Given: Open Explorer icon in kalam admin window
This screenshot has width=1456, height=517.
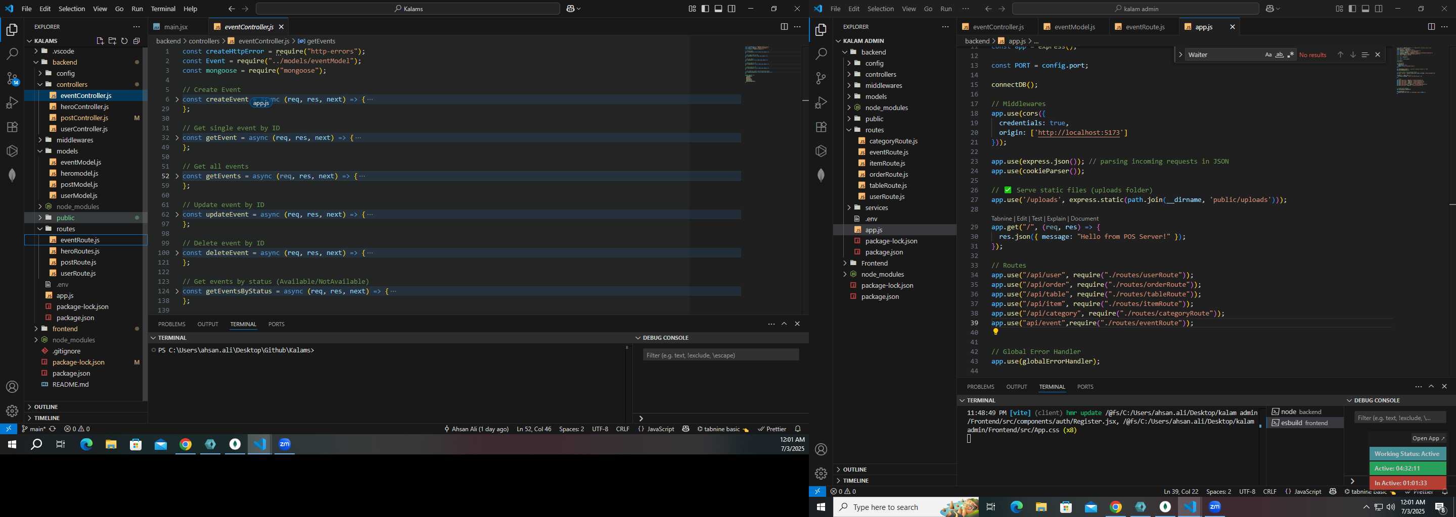Looking at the screenshot, I should (x=821, y=30).
